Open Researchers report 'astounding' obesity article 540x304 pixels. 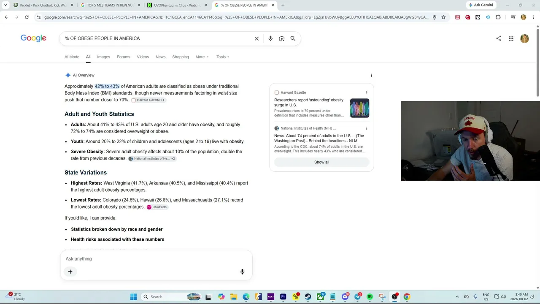point(309,103)
